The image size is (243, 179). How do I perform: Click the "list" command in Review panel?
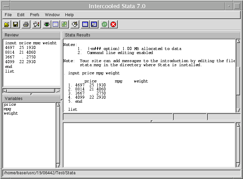pyautogui.click(x=10, y=72)
